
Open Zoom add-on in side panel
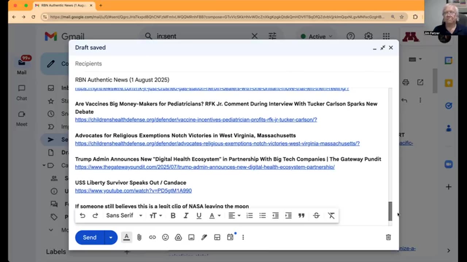tap(448, 164)
